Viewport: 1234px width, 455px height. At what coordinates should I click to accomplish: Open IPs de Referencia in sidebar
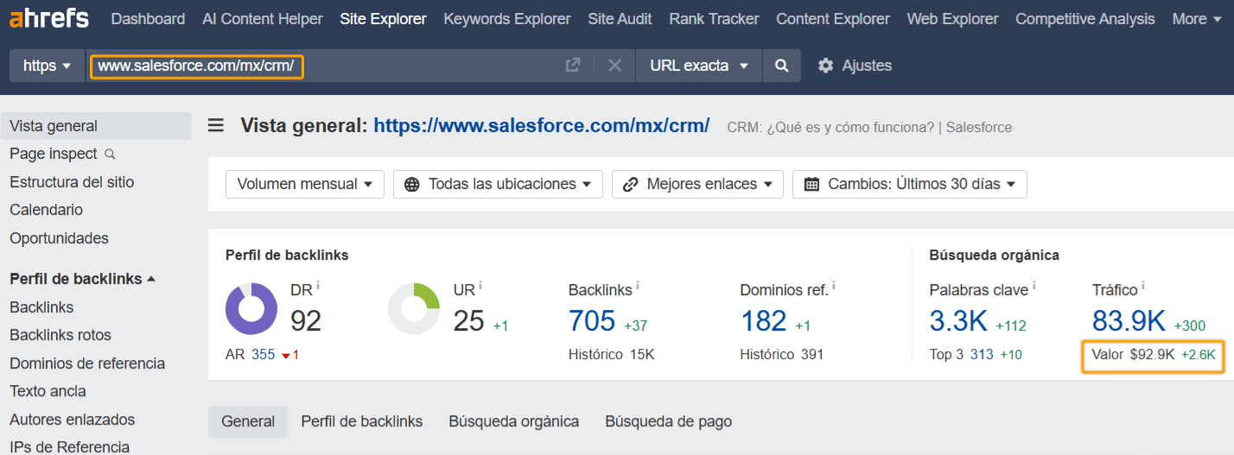tap(70, 446)
